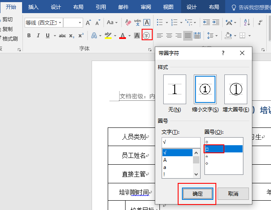Click the 取消 button
This screenshot has width=271, height=210.
coord(233,193)
